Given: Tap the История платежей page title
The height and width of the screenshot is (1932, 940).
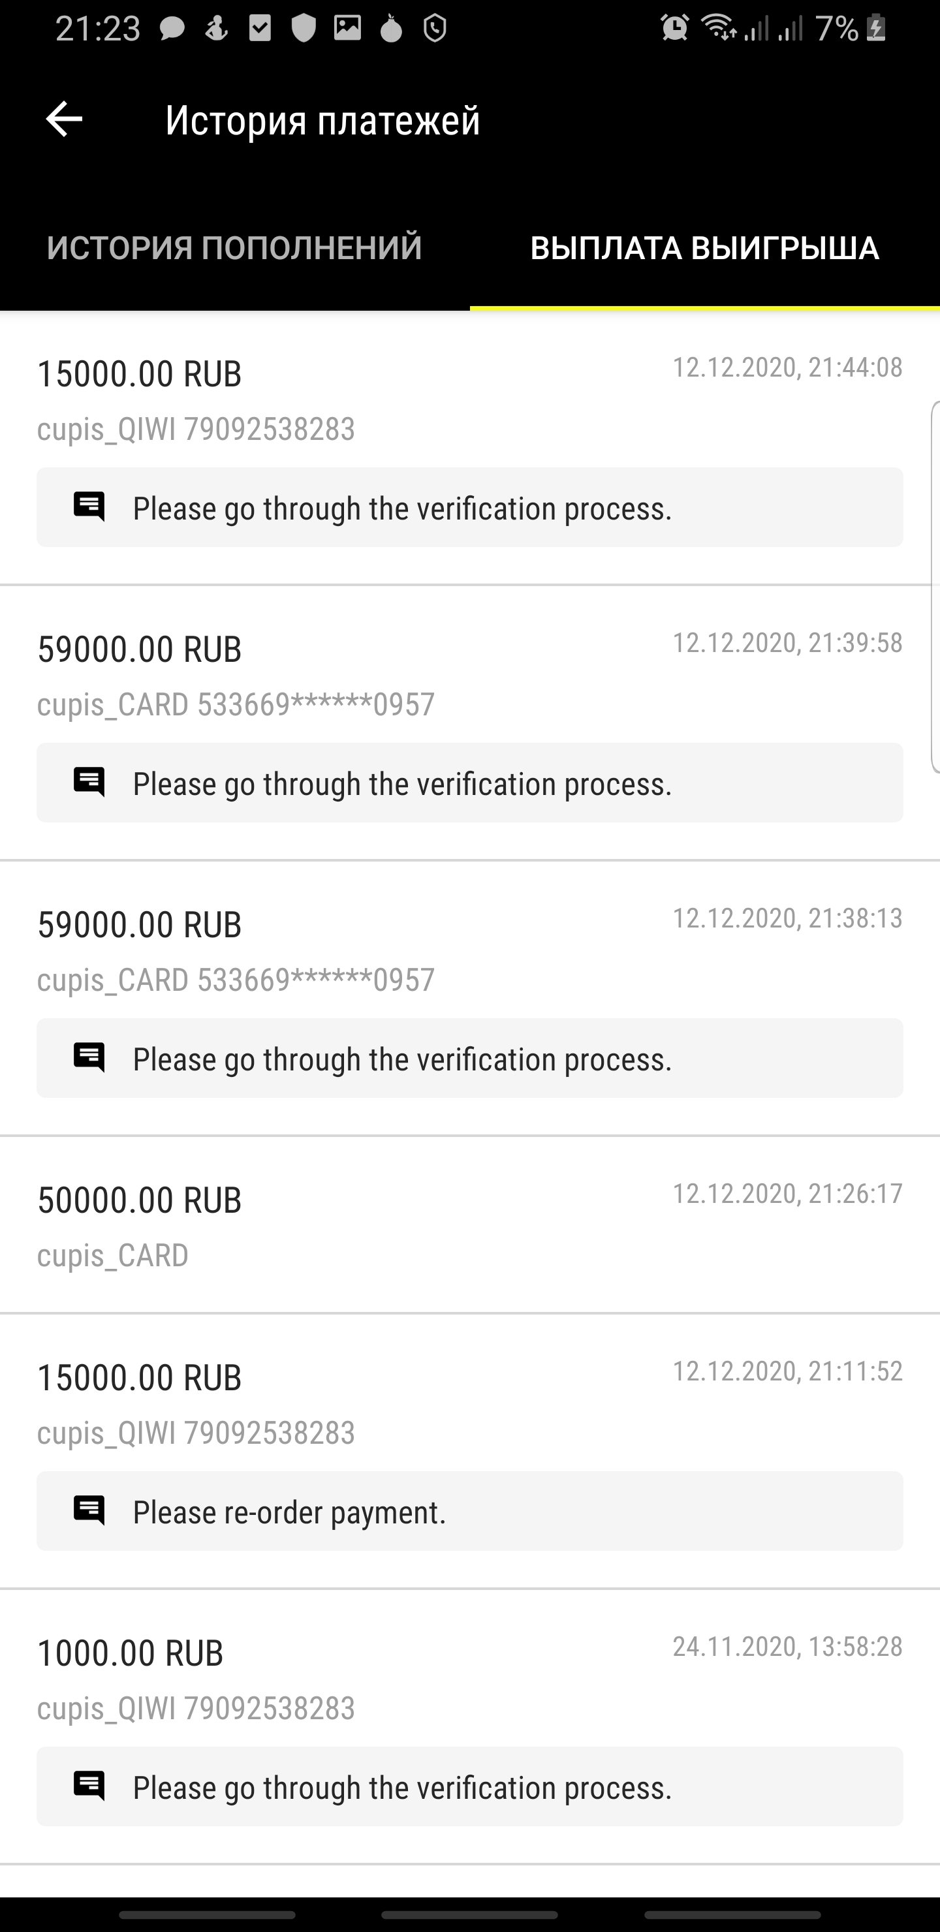Looking at the screenshot, I should coord(322,120).
